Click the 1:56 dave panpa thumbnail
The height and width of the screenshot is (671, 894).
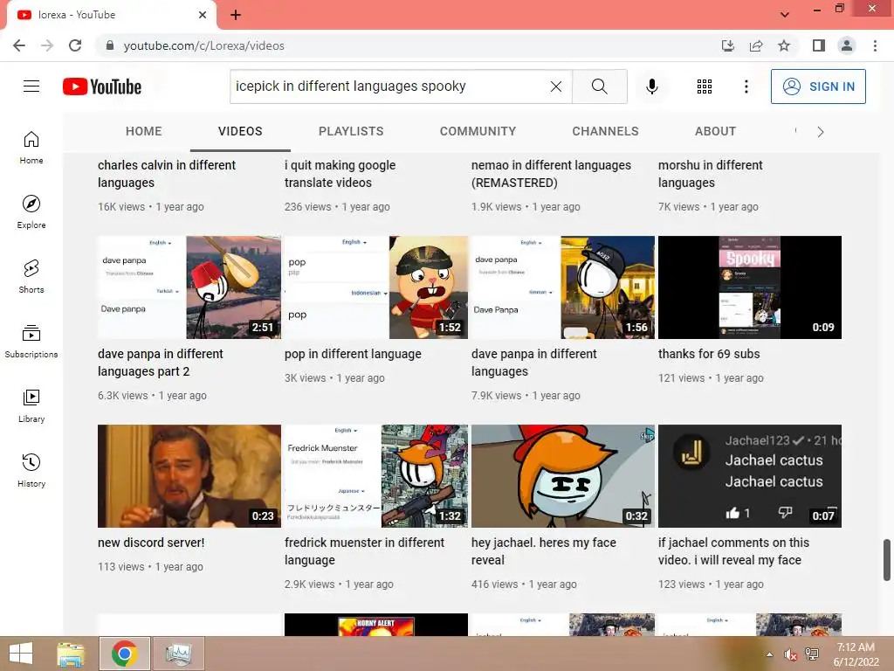pyautogui.click(x=563, y=287)
